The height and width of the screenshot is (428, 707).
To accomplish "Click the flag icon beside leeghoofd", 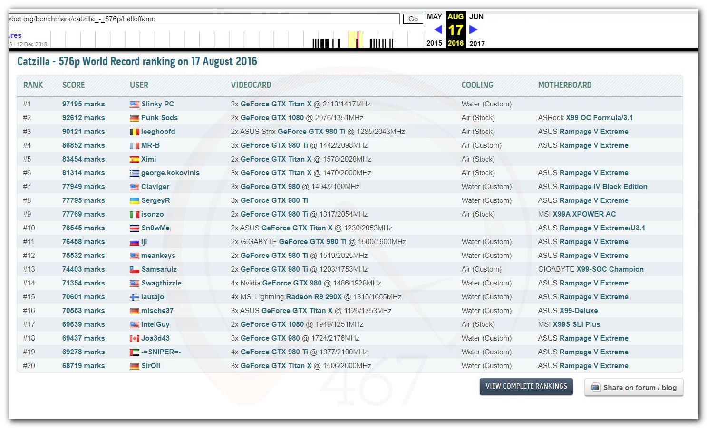I will click(x=135, y=132).
